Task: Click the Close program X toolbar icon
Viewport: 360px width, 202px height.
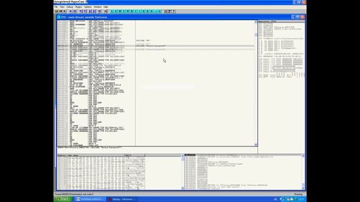Action: (65, 11)
